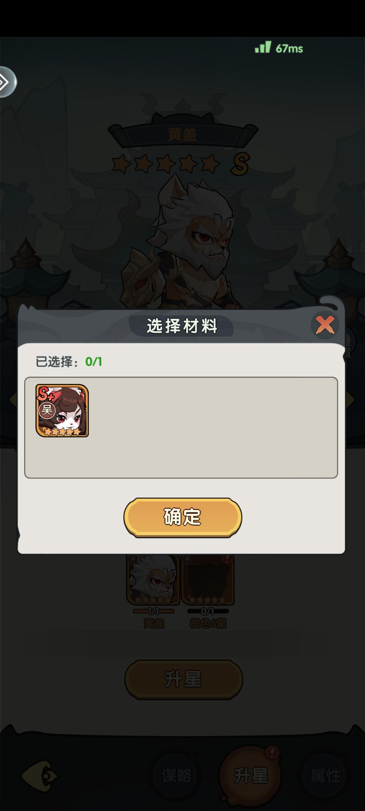Select the S+ Wu hero material card
The image size is (365, 811).
[62, 411]
